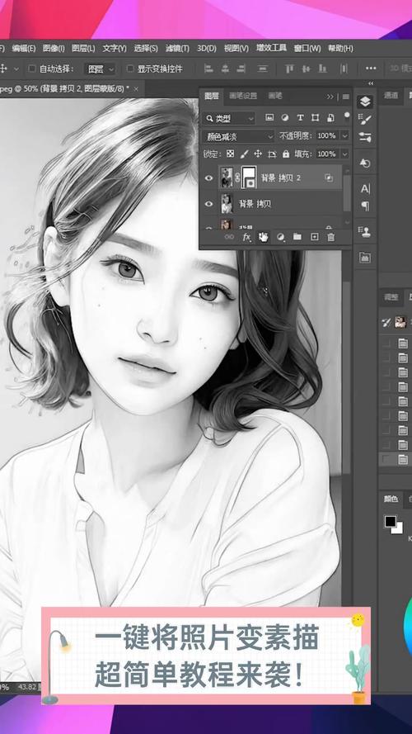Click the fx layer style icon
The height and width of the screenshot is (734, 412).
246,237
